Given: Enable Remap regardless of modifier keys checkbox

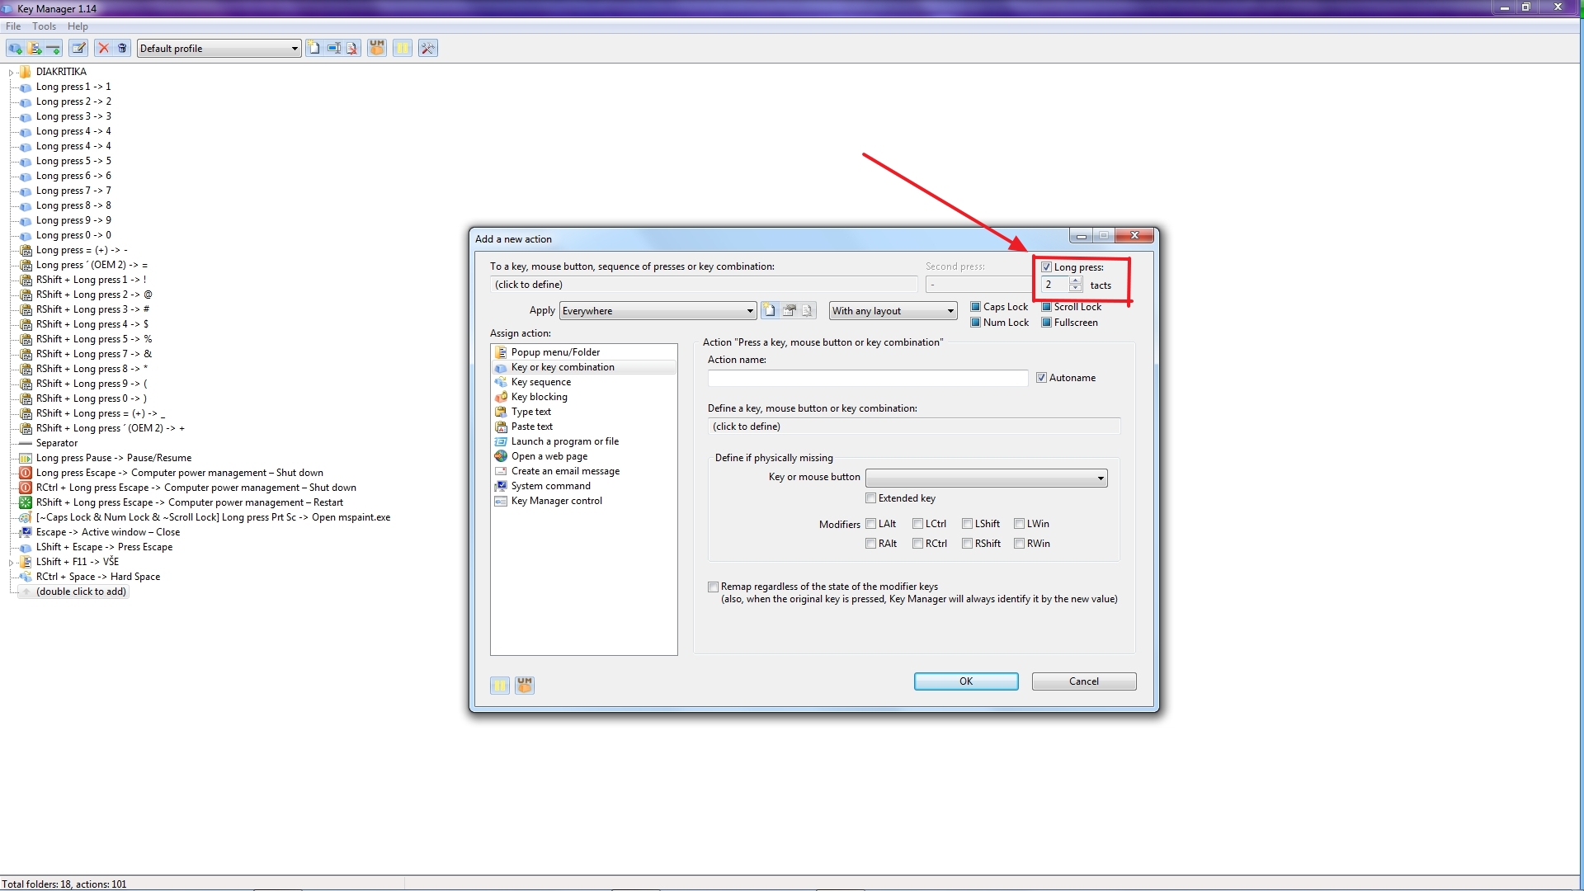Looking at the screenshot, I should (713, 587).
